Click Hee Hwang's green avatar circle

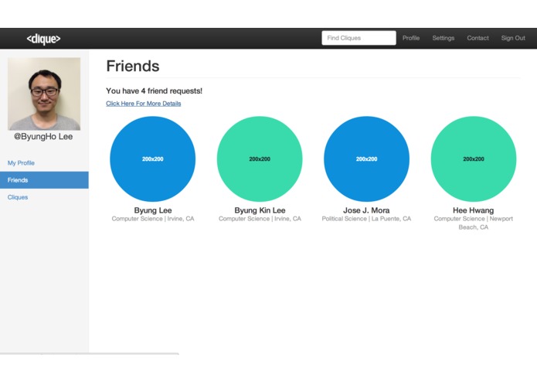(x=474, y=159)
